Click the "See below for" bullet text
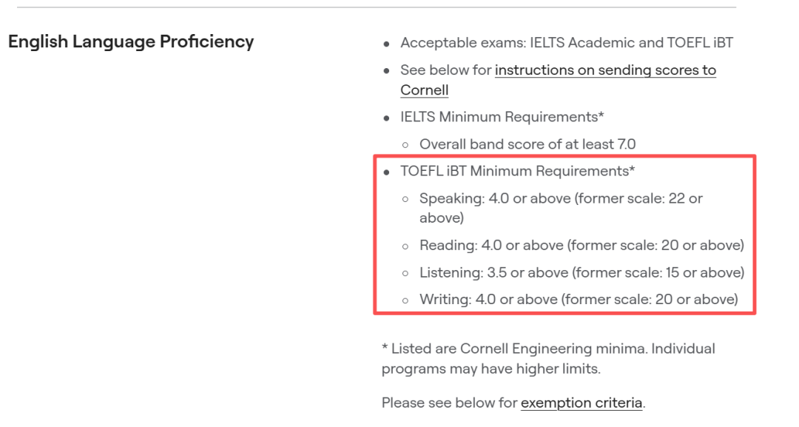This screenshot has width=799, height=427. (x=446, y=70)
